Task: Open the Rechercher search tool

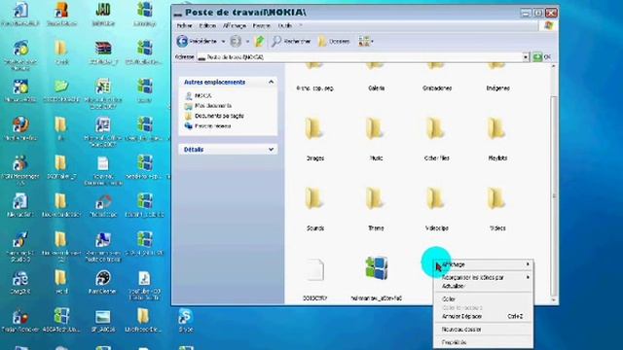Action: tap(291, 41)
